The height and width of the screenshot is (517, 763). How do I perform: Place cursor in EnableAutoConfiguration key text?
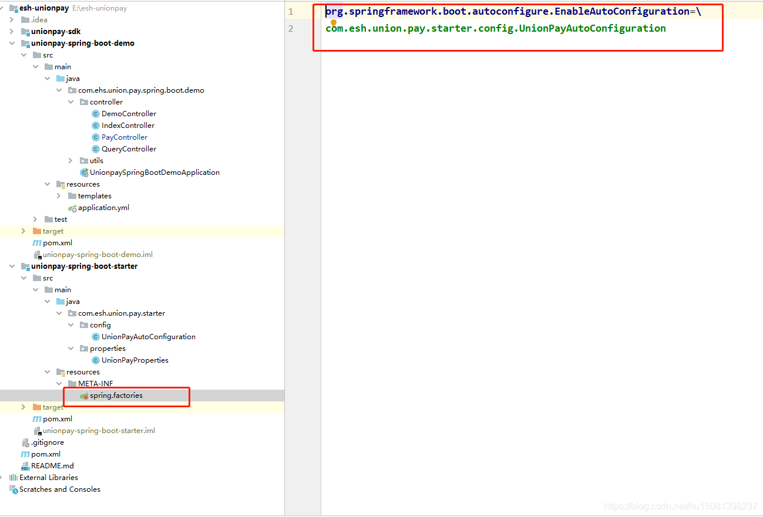point(622,11)
